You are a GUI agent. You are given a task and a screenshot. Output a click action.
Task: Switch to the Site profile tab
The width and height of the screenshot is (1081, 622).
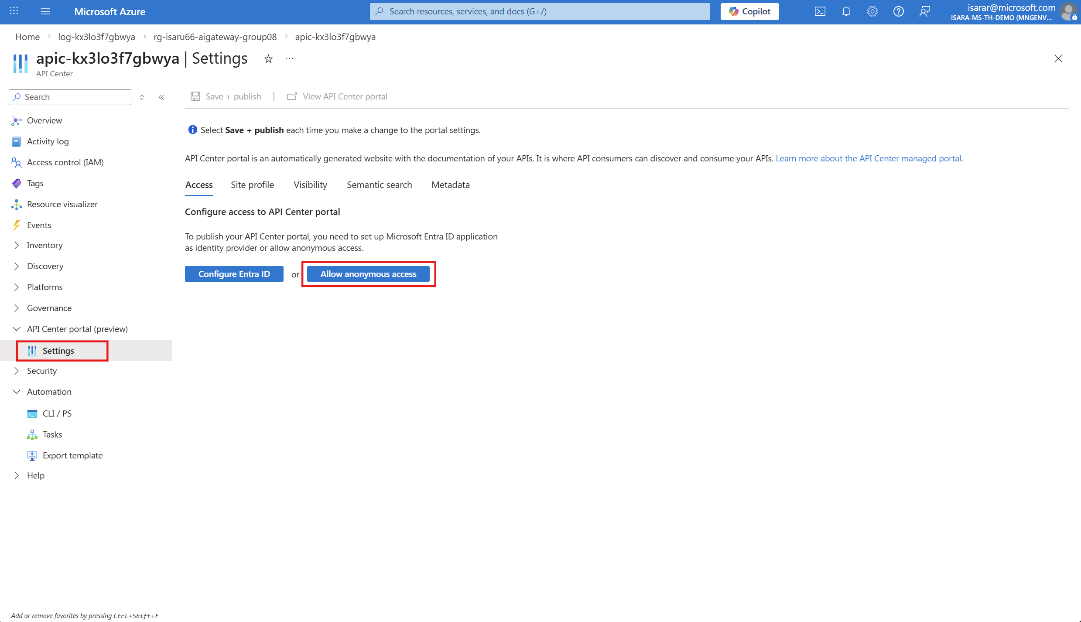tap(252, 185)
